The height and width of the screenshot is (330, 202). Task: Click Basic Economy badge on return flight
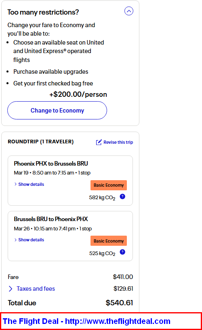pyautogui.click(x=109, y=241)
